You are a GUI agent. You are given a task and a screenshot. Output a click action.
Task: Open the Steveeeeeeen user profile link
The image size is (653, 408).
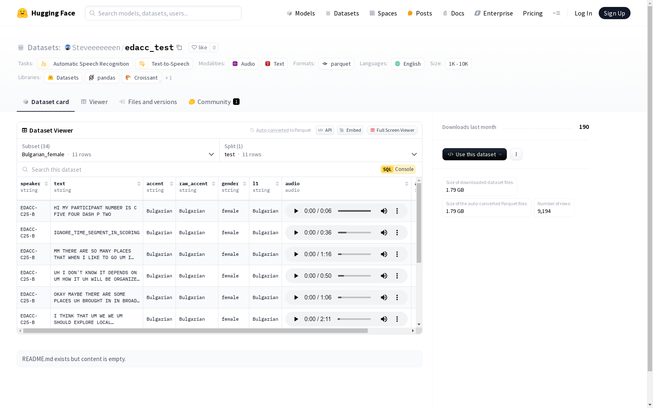click(96, 47)
